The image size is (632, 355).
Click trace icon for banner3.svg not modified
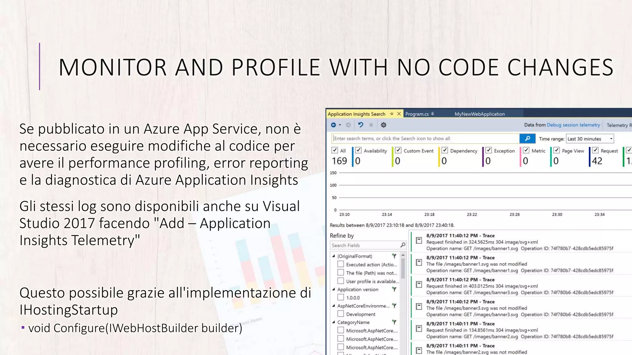pos(419,306)
